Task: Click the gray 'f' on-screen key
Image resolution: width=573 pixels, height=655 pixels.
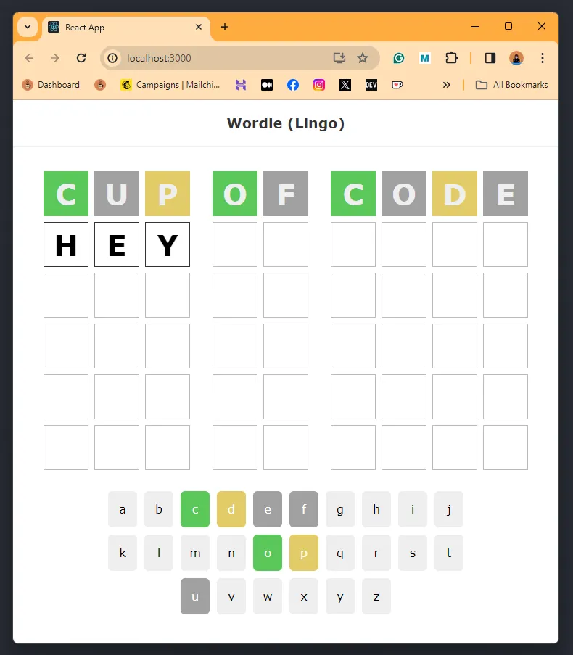Action: pyautogui.click(x=304, y=509)
